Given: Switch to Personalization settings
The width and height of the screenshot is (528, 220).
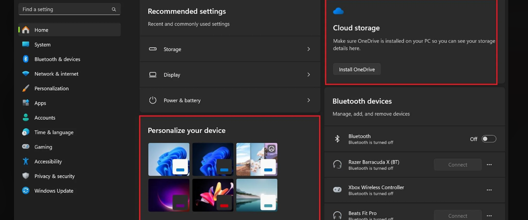Looking at the screenshot, I should [x=69, y=88].
